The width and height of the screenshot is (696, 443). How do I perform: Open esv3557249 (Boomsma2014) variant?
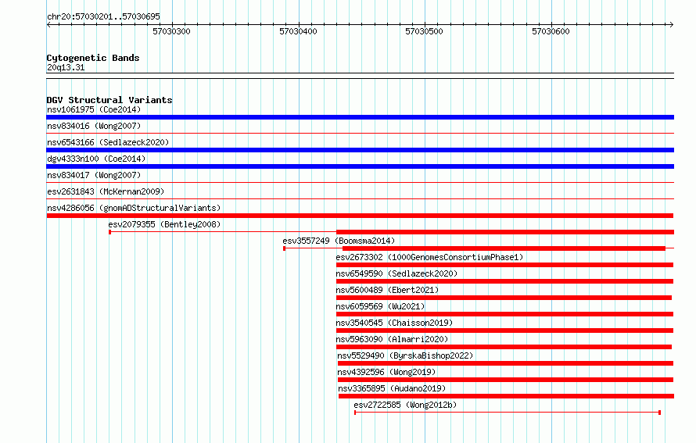[x=339, y=241]
